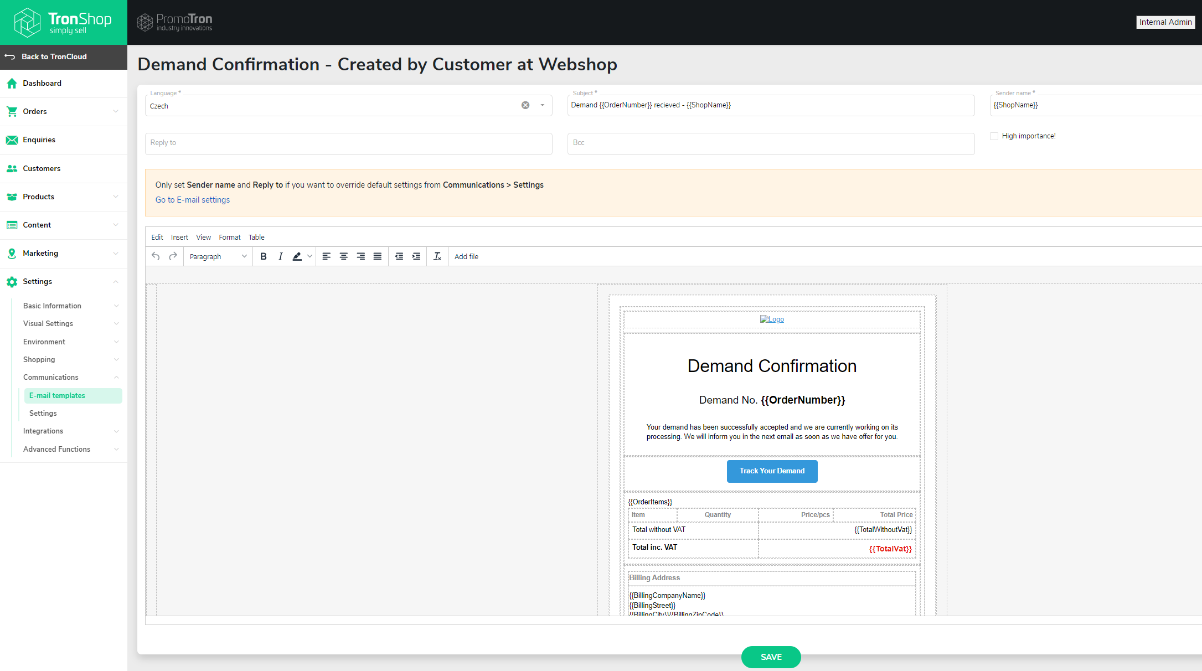Enable the High importance checkbox

[994, 136]
